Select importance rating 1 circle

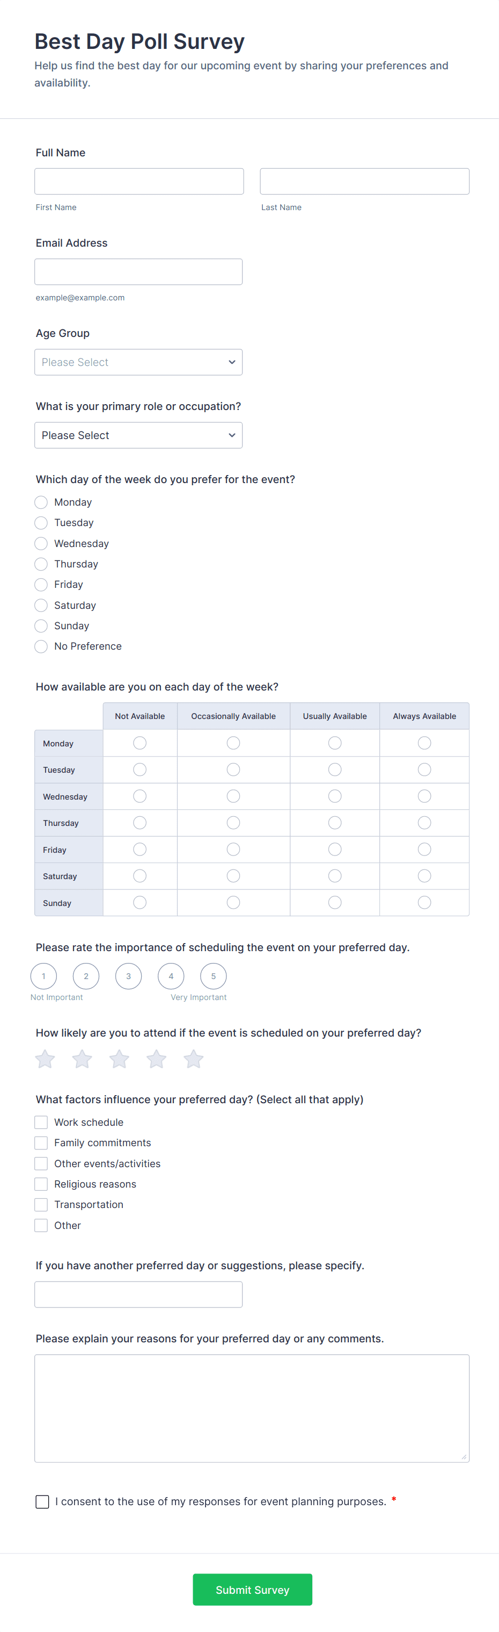pos(43,976)
